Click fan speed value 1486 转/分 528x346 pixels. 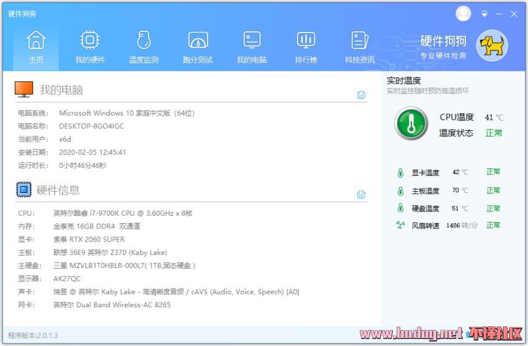(x=462, y=226)
